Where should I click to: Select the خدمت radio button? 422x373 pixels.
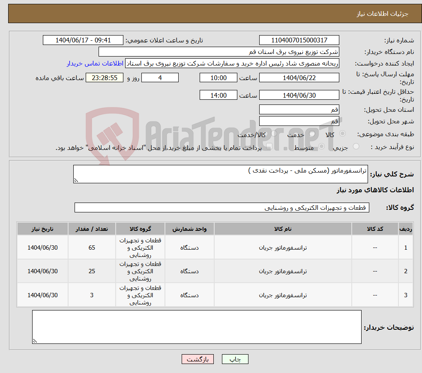pos(312,134)
